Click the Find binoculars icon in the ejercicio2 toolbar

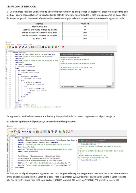pyautogui.click(x=49, y=132)
